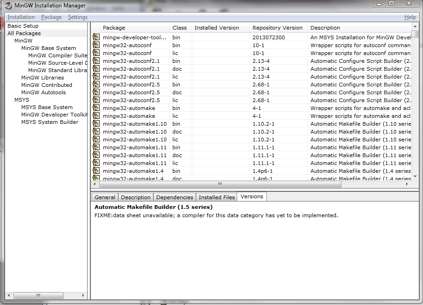Click package icon for mingw32-autoconf2.1 lic row
The image size is (423, 305).
96,76
